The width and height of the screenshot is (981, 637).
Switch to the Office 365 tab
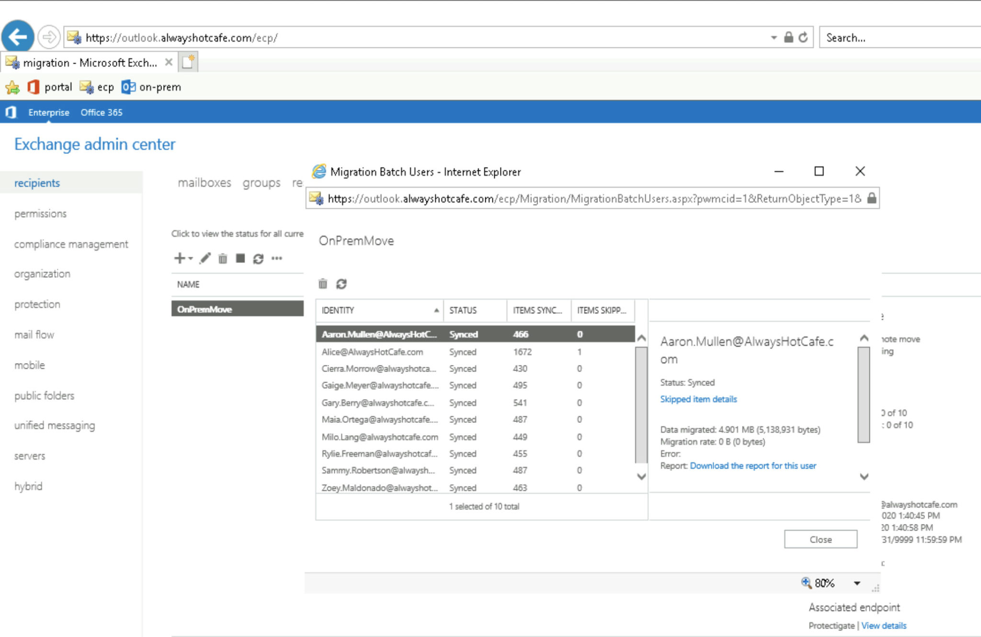pos(101,112)
